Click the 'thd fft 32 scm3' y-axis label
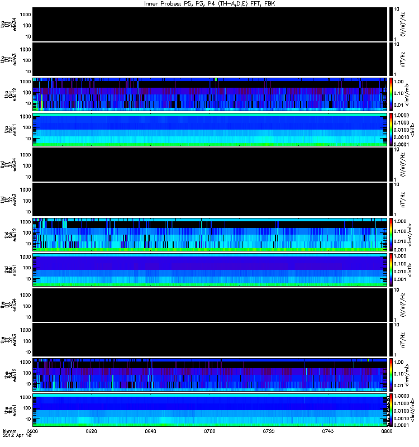Viewport: 419px width, 447px height. (x=9, y=199)
